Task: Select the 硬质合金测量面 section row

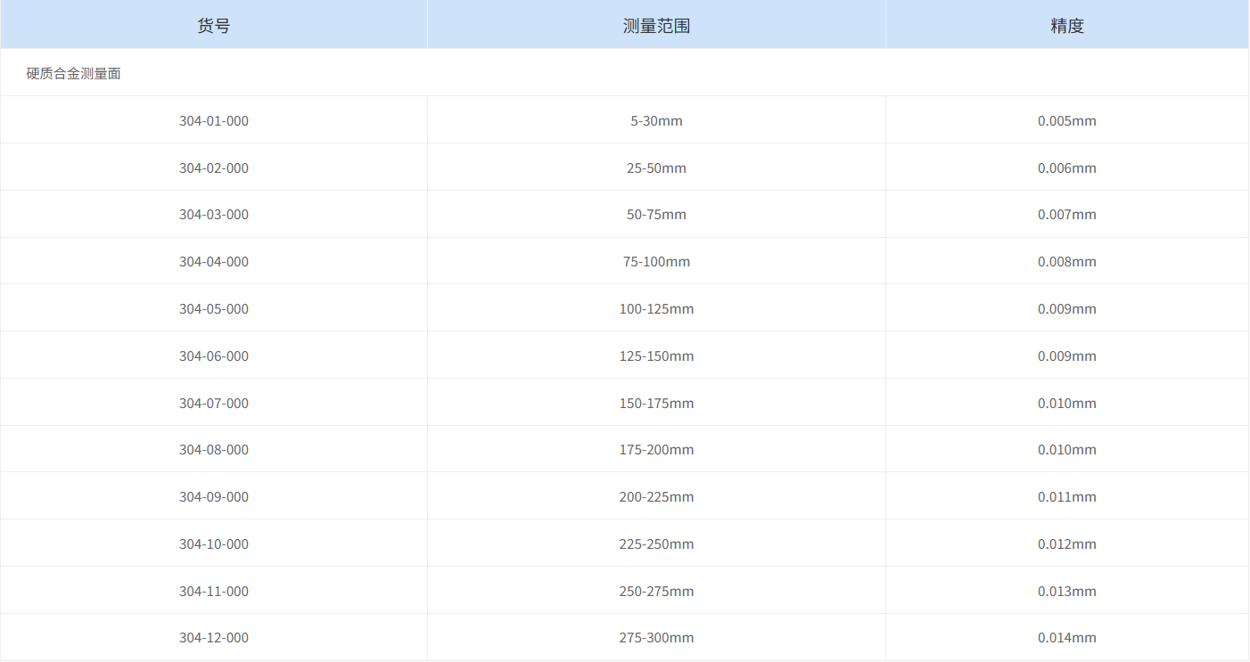Action: [74, 72]
